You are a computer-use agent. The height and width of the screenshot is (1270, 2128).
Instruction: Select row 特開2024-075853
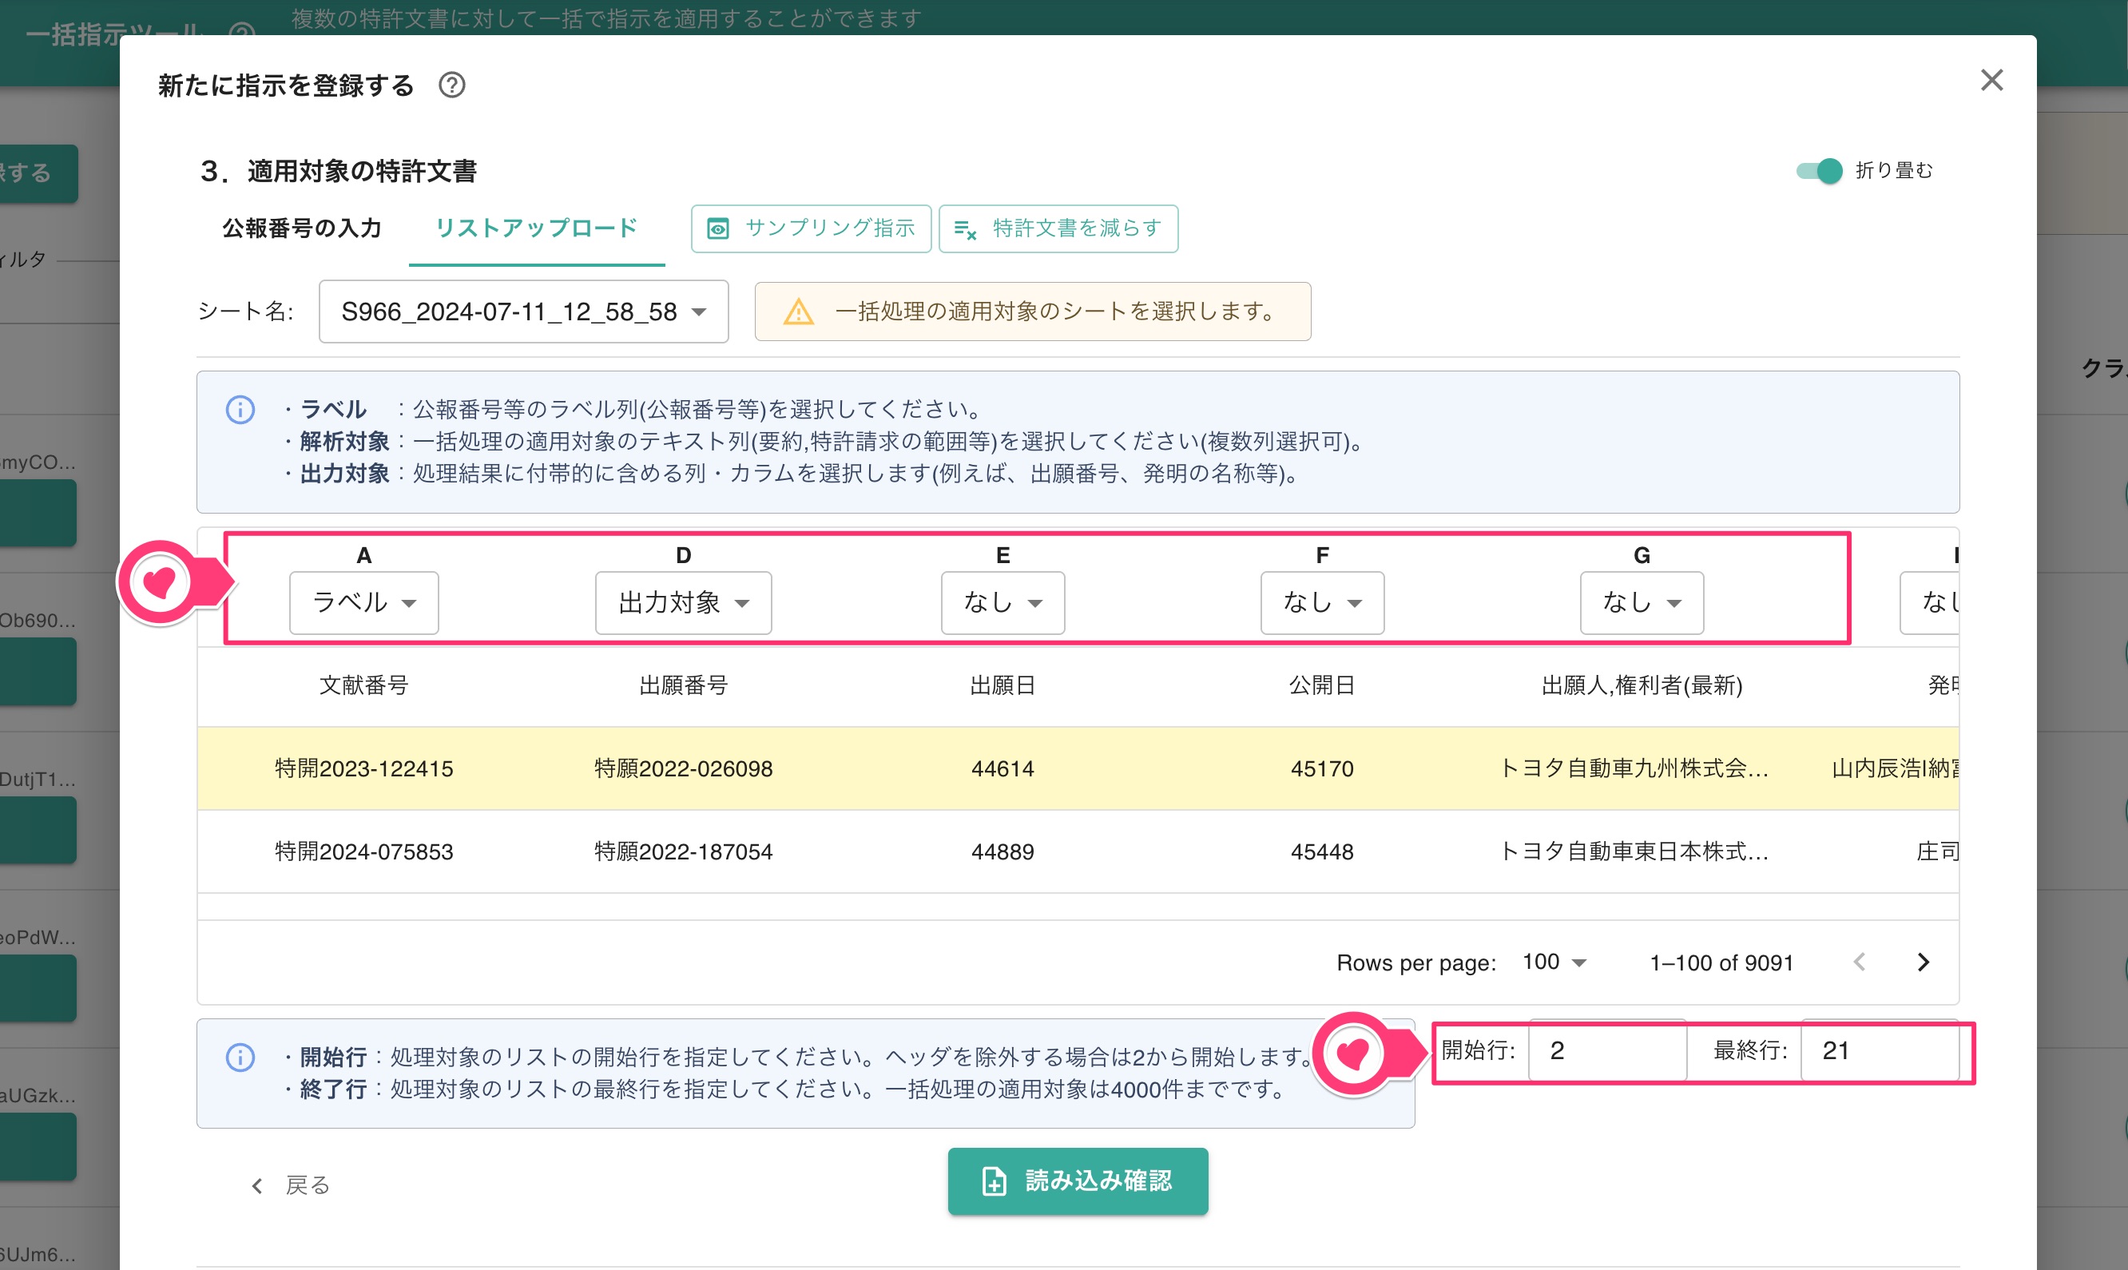(1078, 851)
